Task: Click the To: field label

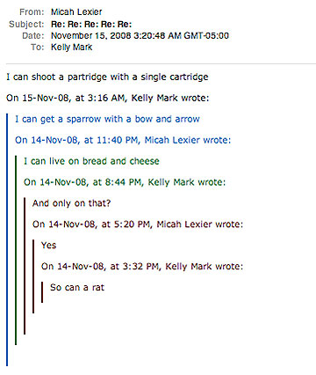Action: (38, 48)
